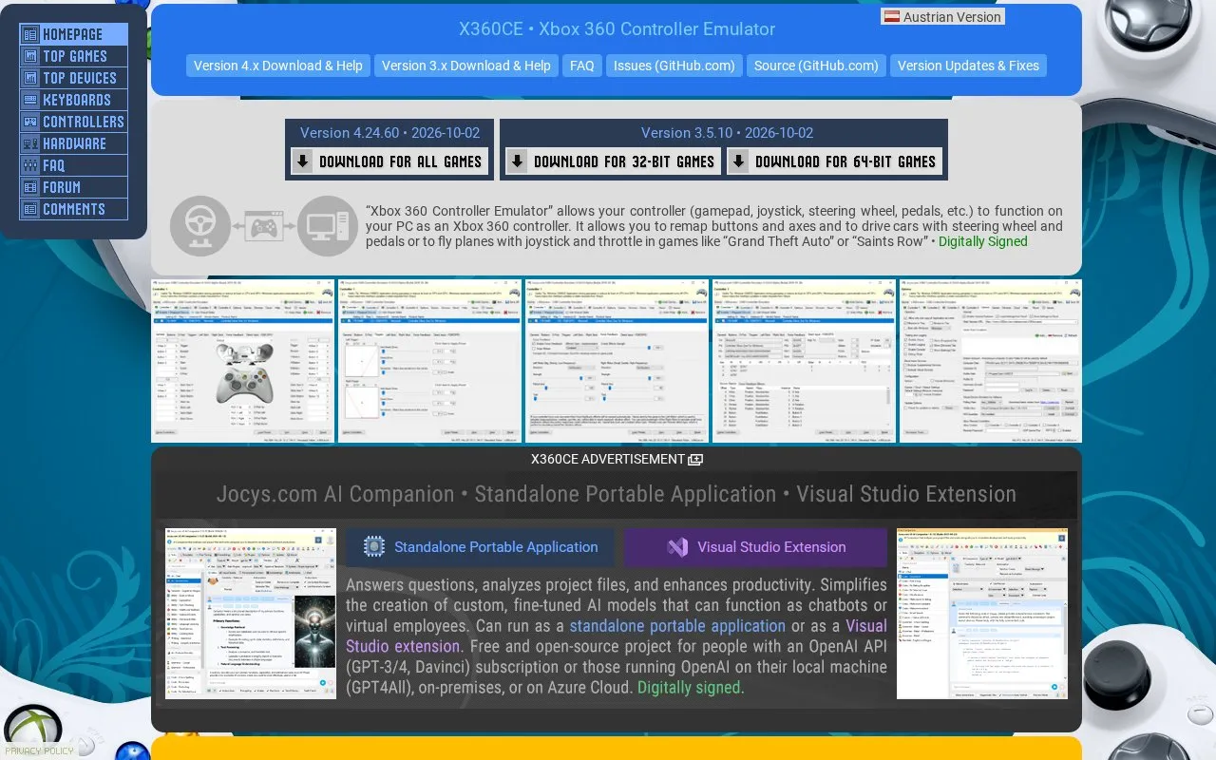Open Issues (GitHub.com) page
The image size is (1216, 760).
point(674,66)
